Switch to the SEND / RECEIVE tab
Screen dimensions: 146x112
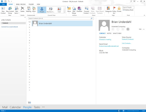(21, 4)
